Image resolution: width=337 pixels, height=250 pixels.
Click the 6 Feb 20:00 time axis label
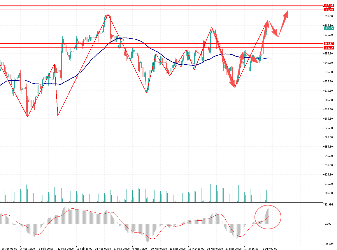pos(46,249)
